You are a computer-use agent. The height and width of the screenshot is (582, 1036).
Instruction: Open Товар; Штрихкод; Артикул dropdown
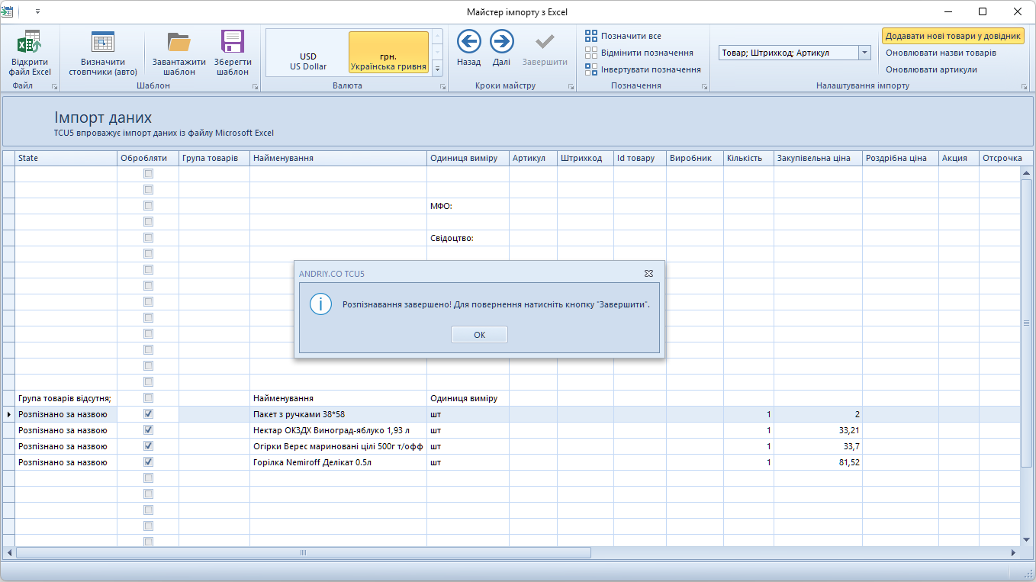(864, 53)
